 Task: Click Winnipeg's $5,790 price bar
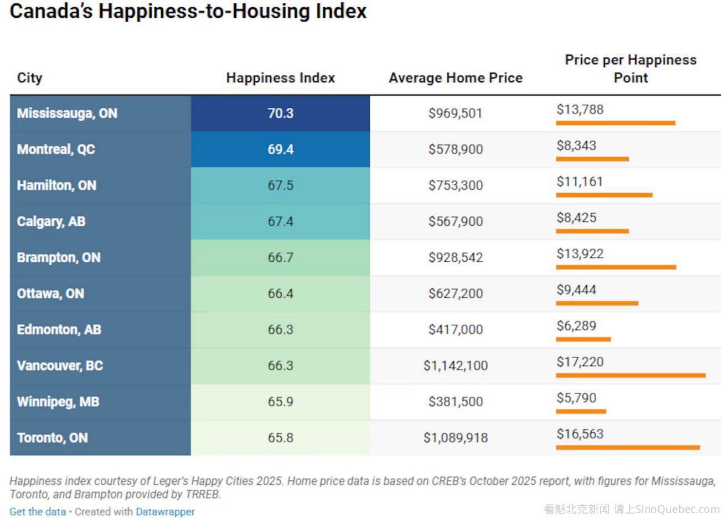point(581,411)
